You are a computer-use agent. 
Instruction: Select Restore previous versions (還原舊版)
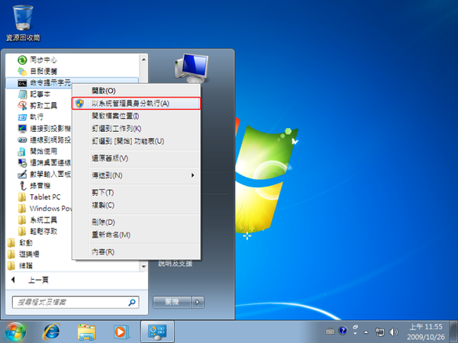pos(136,158)
